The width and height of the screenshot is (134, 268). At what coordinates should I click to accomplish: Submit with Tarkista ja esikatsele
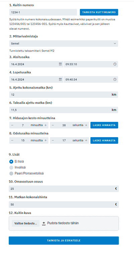click(x=64, y=241)
